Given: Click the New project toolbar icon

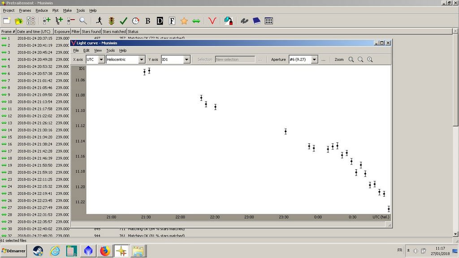Looking at the screenshot, I should (x=7, y=21).
